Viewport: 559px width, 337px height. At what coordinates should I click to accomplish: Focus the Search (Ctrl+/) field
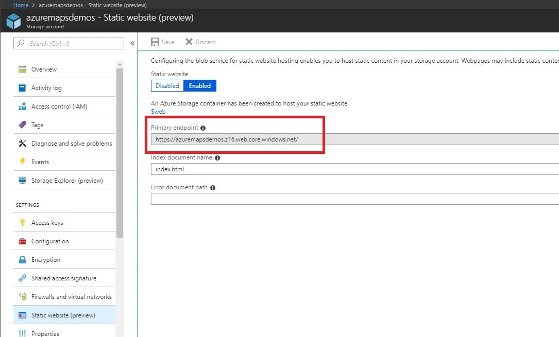(69, 43)
